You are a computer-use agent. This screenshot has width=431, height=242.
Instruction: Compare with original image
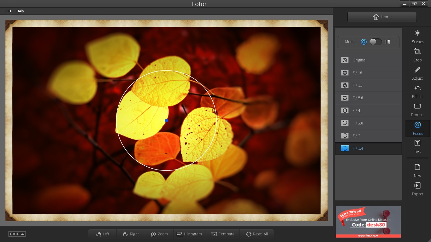[x=223, y=234]
